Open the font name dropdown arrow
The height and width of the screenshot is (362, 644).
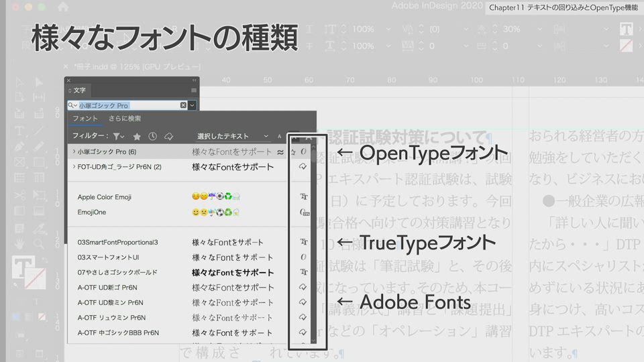193,105
